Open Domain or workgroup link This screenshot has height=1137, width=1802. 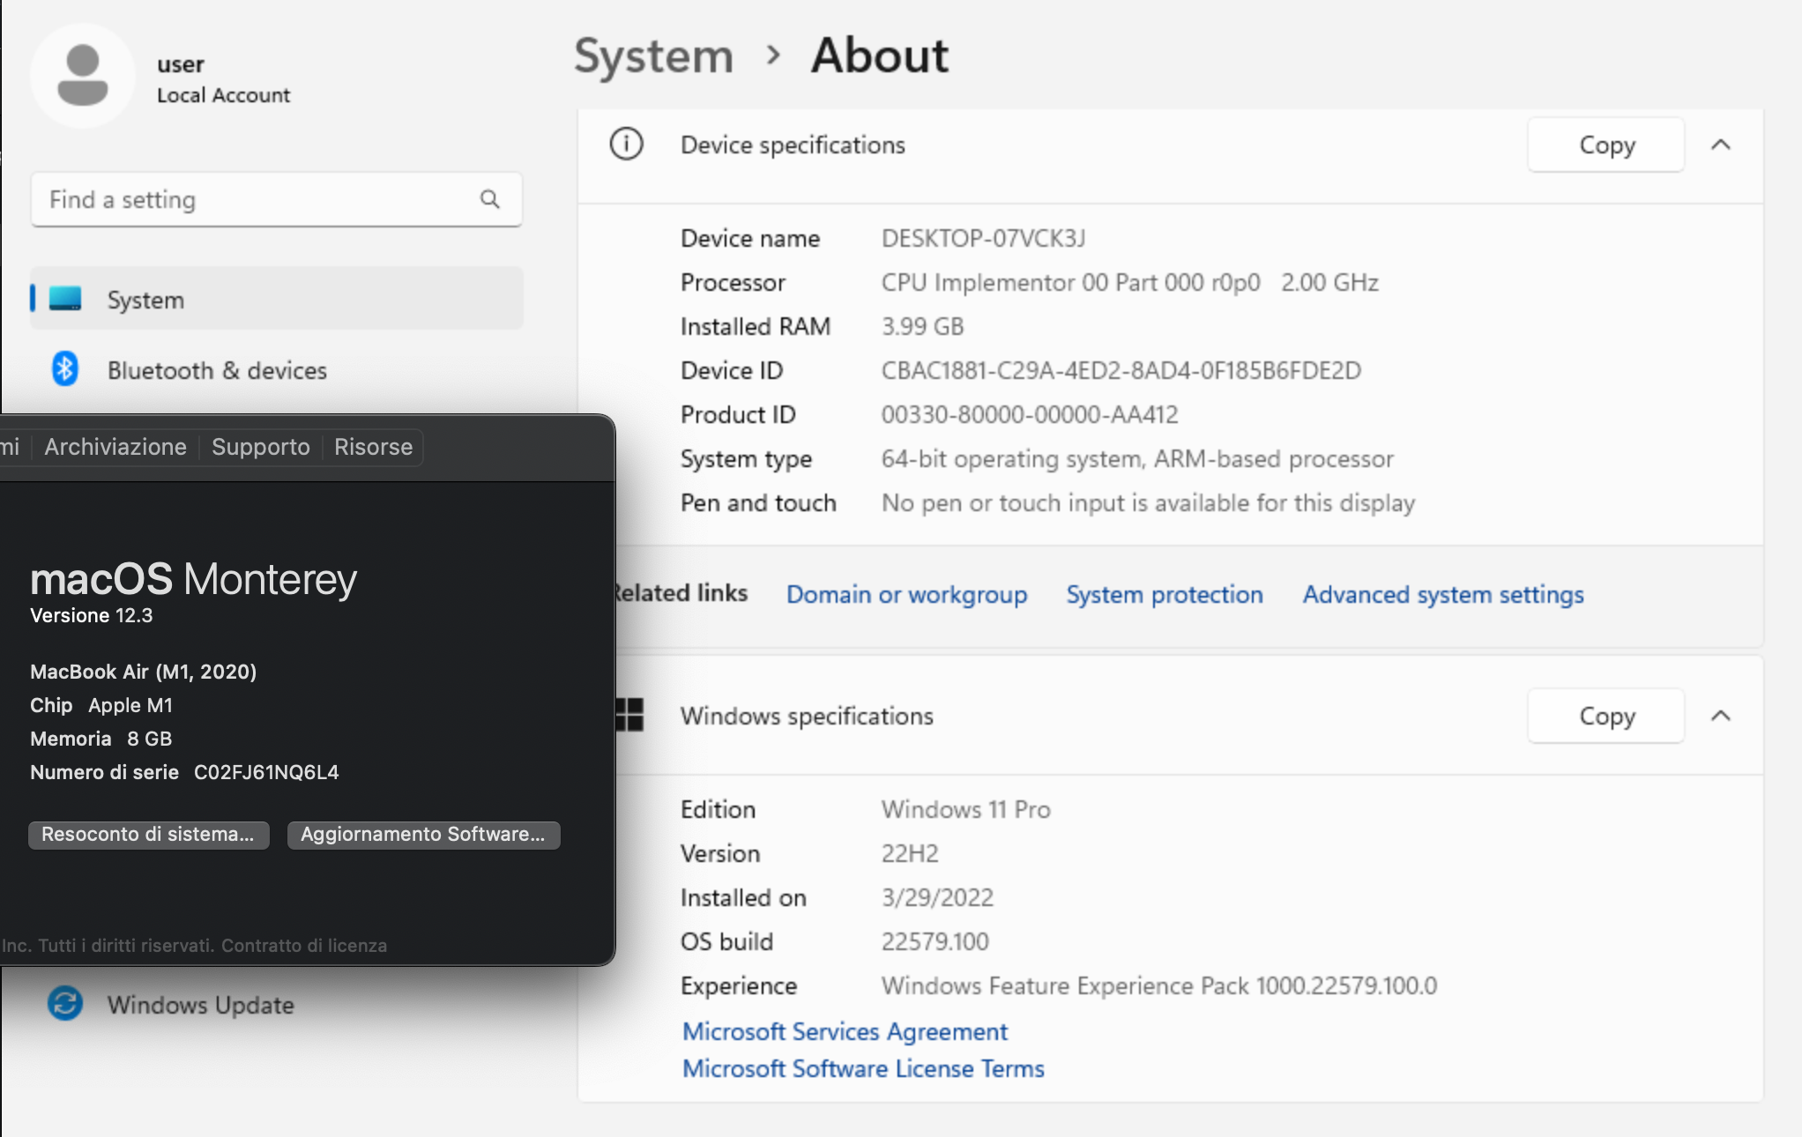coord(906,594)
